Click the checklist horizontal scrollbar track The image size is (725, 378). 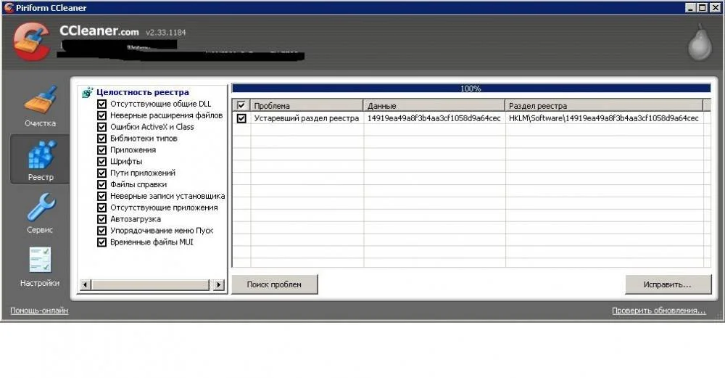pos(152,284)
